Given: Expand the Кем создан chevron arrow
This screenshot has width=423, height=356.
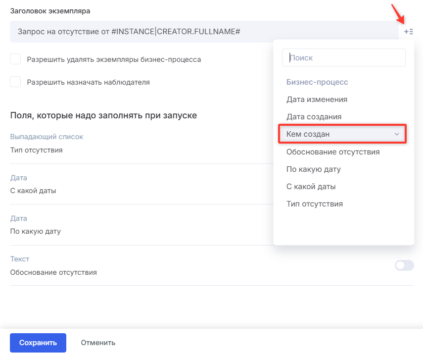Looking at the screenshot, I should click(x=396, y=134).
